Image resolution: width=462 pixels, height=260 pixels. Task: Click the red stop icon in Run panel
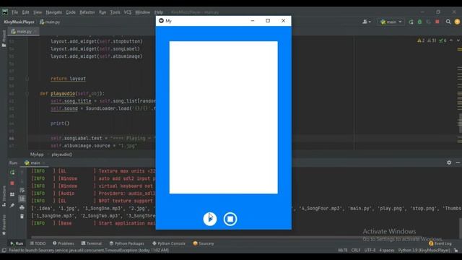click(x=12, y=183)
